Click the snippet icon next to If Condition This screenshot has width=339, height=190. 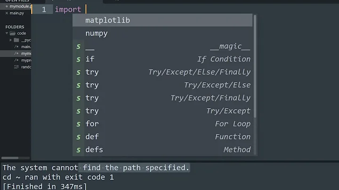[x=79, y=59]
